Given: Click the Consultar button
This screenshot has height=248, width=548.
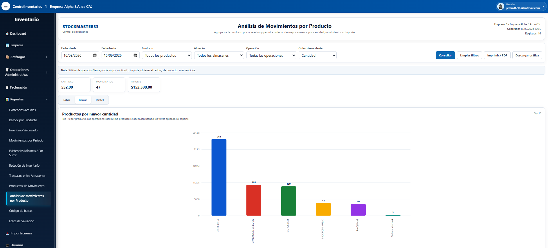Looking at the screenshot, I should [x=445, y=55].
